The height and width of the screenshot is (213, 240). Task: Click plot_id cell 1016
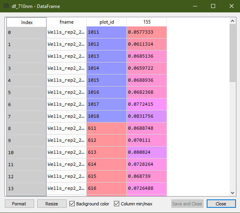pos(106,92)
